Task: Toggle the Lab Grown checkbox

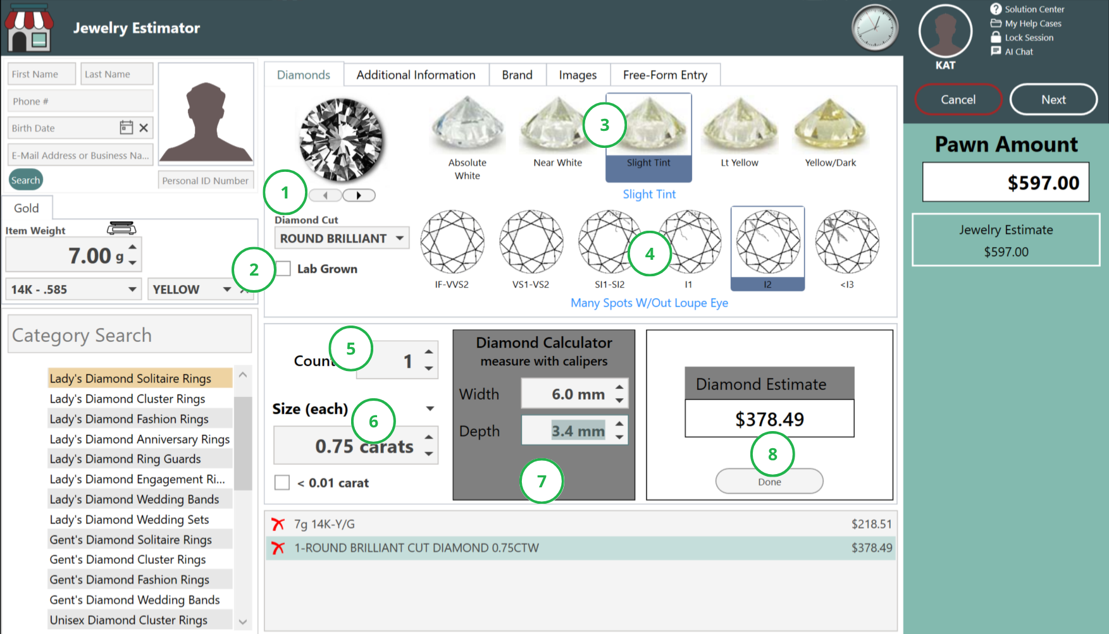Action: pyautogui.click(x=283, y=269)
